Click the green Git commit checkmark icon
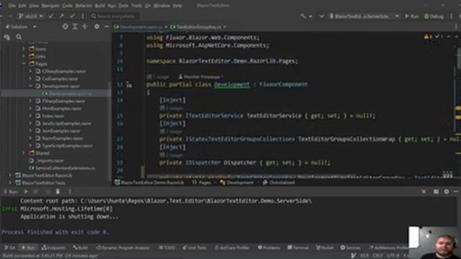461x259 pixels. click(72, 16)
